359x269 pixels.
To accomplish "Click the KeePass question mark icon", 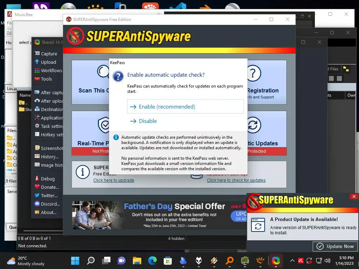I will pos(118,76).
